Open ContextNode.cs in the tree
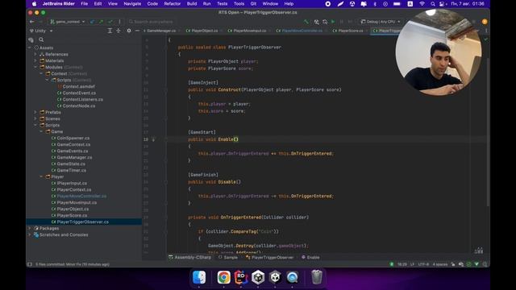This screenshot has width=516, height=290. point(79,106)
